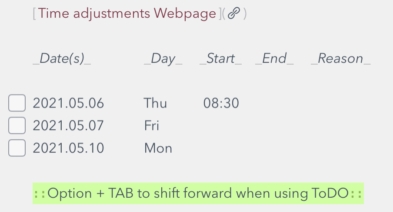Click the _Date(s)_ column heading
The image size is (393, 212).
(x=62, y=59)
